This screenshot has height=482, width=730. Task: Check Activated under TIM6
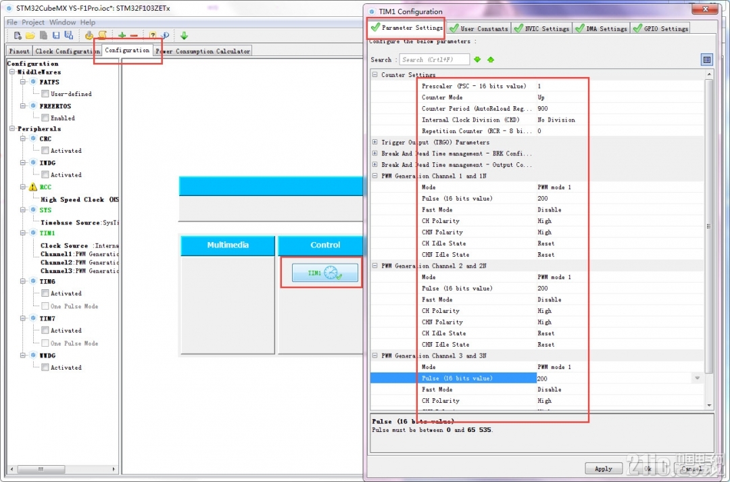click(45, 293)
